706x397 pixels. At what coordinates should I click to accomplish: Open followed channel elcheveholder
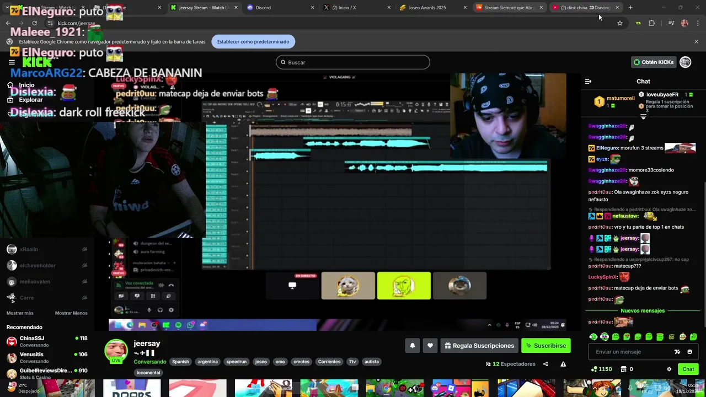pos(47,265)
